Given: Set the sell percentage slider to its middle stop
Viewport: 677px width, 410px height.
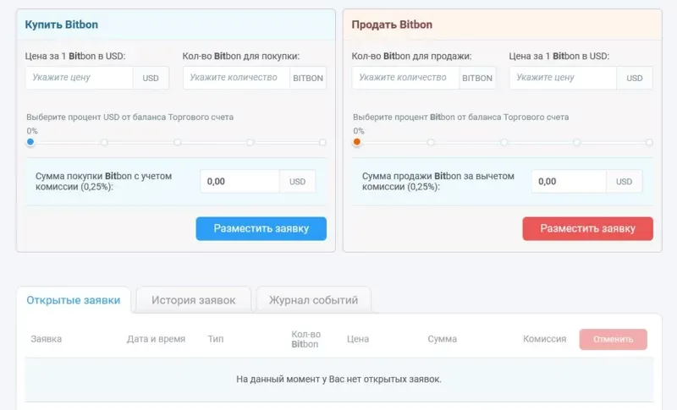Looking at the screenshot, I should click(504, 142).
